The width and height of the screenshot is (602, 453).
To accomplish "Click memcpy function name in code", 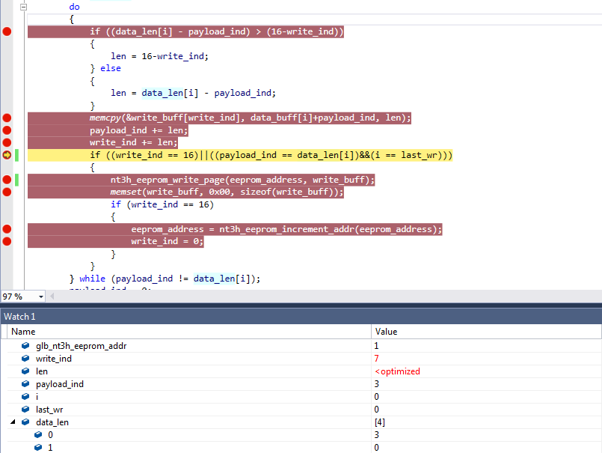I will click(x=105, y=118).
